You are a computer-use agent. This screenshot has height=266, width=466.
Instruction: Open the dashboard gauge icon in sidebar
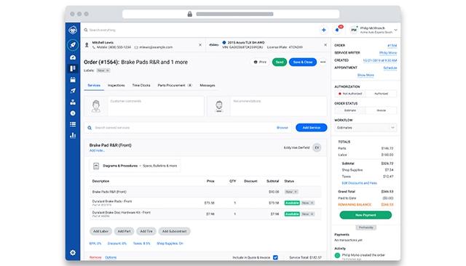[73, 57]
